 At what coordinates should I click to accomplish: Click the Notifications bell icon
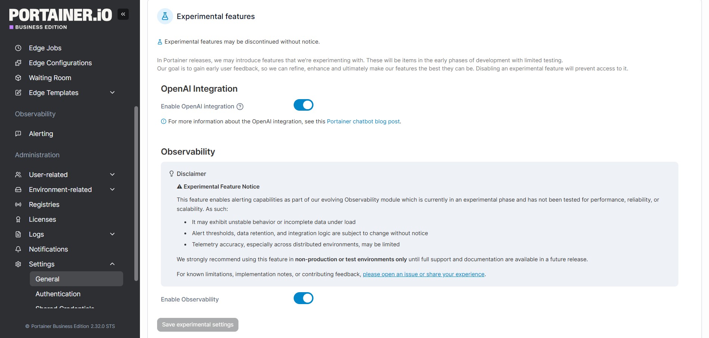coord(18,249)
